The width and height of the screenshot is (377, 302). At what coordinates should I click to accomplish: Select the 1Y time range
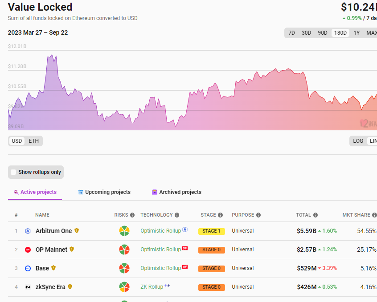pyautogui.click(x=357, y=33)
